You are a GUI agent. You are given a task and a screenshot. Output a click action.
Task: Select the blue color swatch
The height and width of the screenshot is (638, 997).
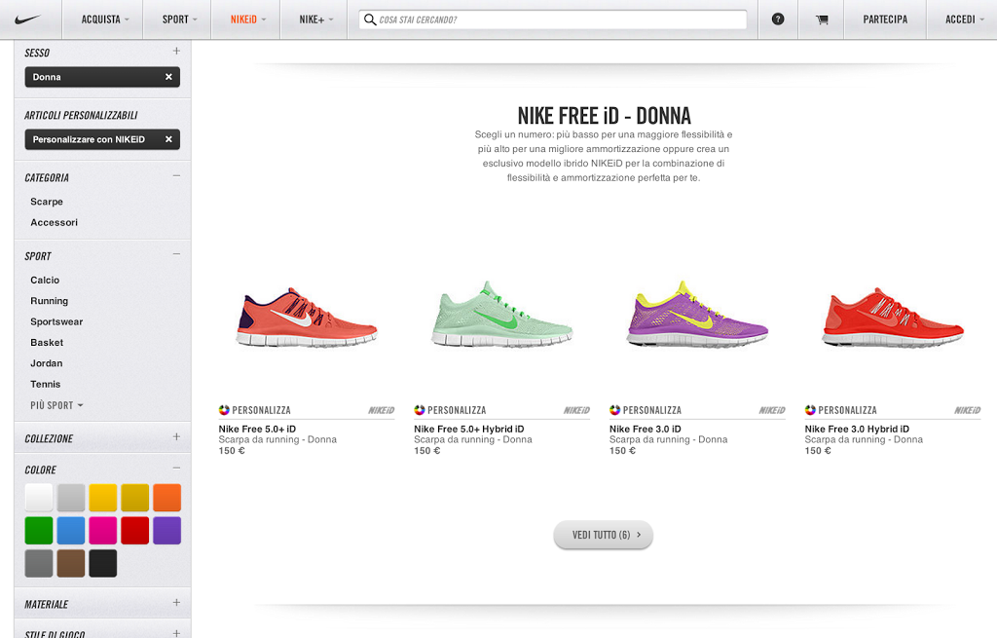coord(71,531)
